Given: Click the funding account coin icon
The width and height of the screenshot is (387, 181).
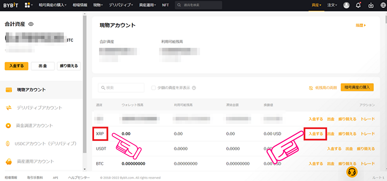Looking at the screenshot, I should [x=9, y=126].
